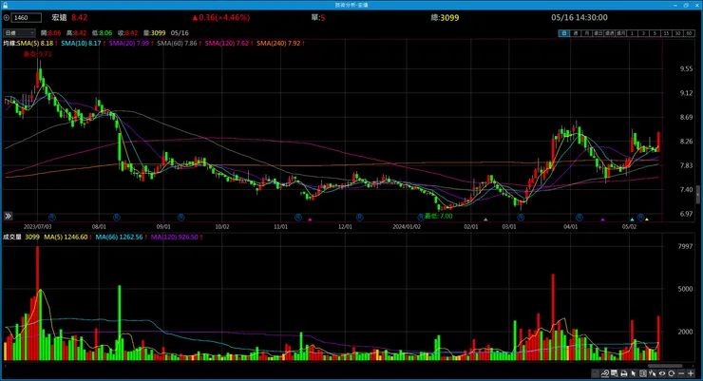Switch to the 60-minute chart tab
Screen dimensions: 703x381
click(x=689, y=33)
